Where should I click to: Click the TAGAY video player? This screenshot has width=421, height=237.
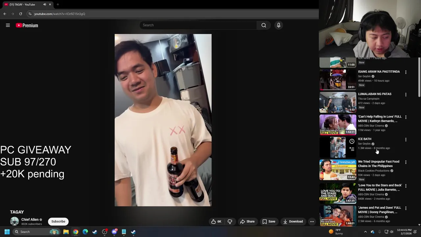163,120
